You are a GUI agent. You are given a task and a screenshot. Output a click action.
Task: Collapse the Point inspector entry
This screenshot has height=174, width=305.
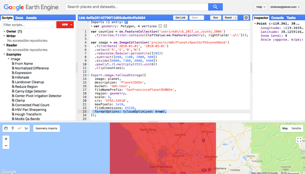[x=255, y=24]
